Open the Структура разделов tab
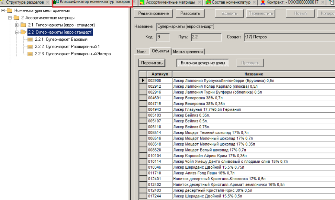Viewport: 335px width, 200px height. click(x=25, y=2)
